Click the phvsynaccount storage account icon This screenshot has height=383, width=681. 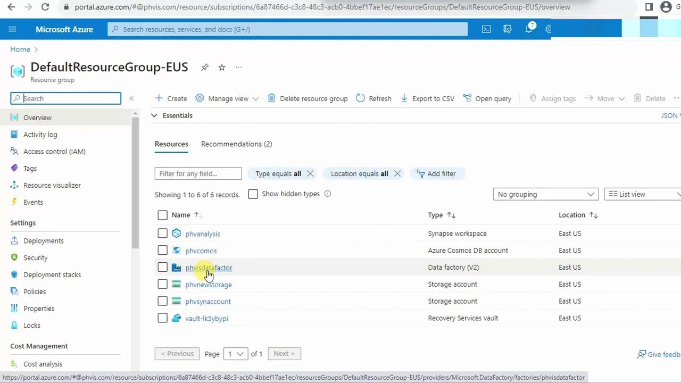tap(176, 302)
